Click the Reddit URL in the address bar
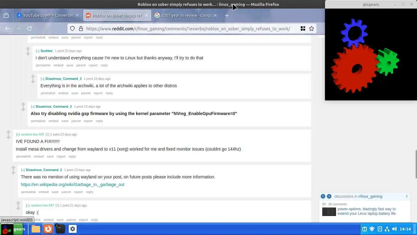Screen dimensions: 417x235 click(x=188, y=28)
